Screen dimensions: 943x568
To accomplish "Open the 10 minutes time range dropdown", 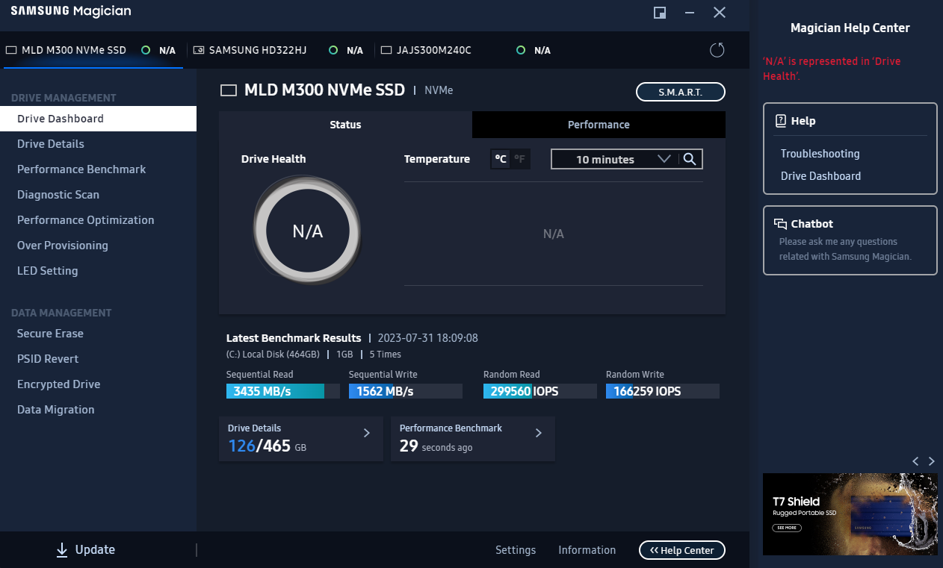I will point(614,159).
